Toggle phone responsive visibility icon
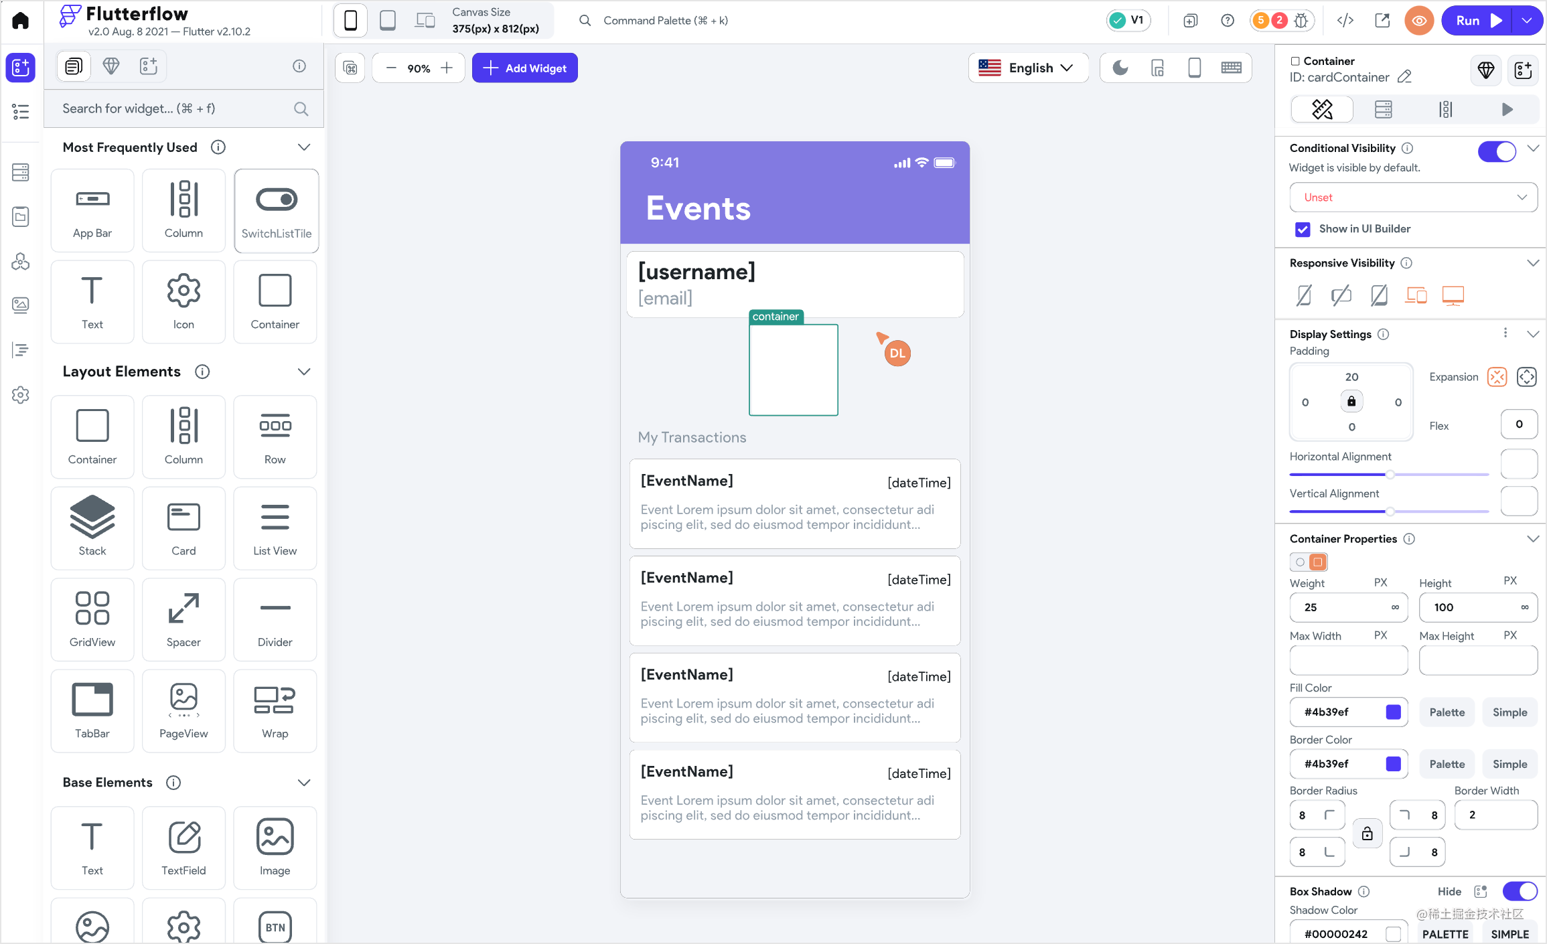Viewport: 1547px width, 944px height. (x=1304, y=295)
